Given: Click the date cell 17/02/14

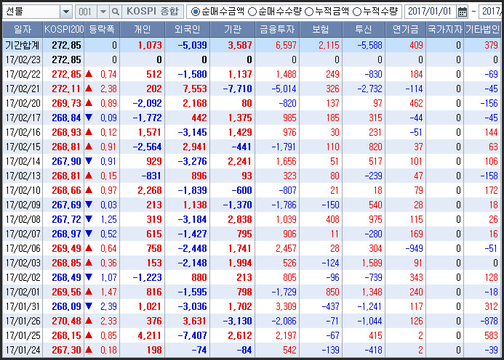Looking at the screenshot, I should (x=23, y=161).
